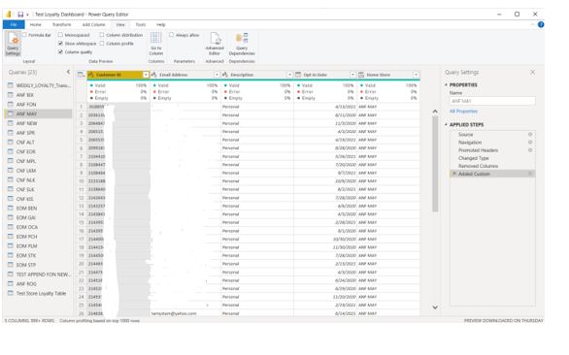The image size is (569, 355).
Task: Open the Customer ID column filter dropdown
Action: (x=146, y=75)
